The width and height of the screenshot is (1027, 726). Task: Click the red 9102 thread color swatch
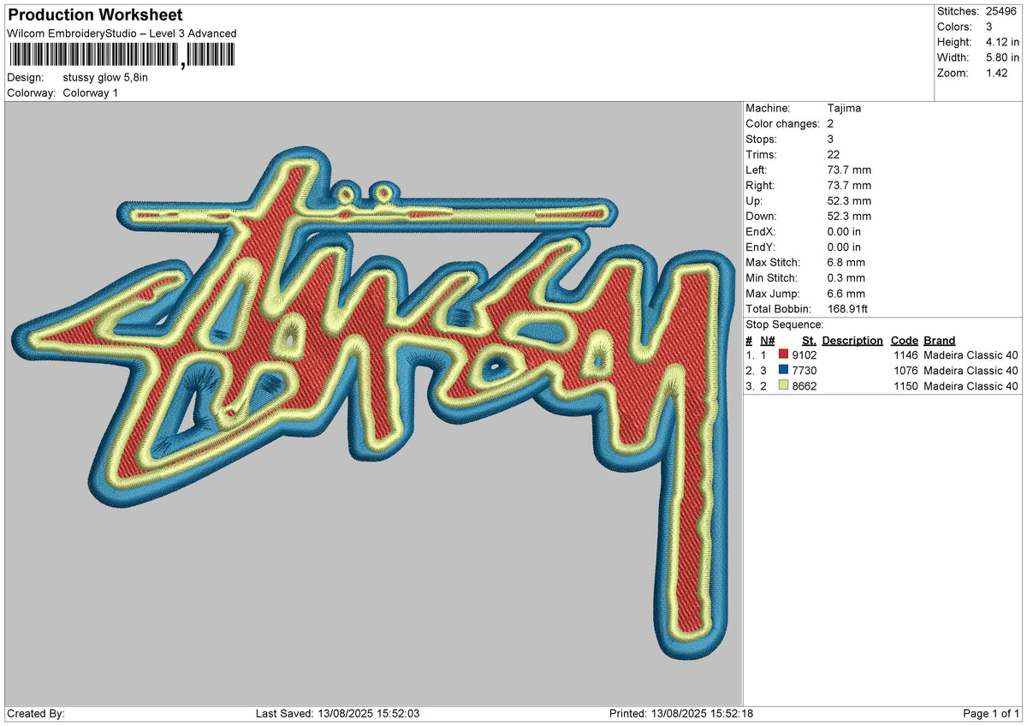point(783,355)
